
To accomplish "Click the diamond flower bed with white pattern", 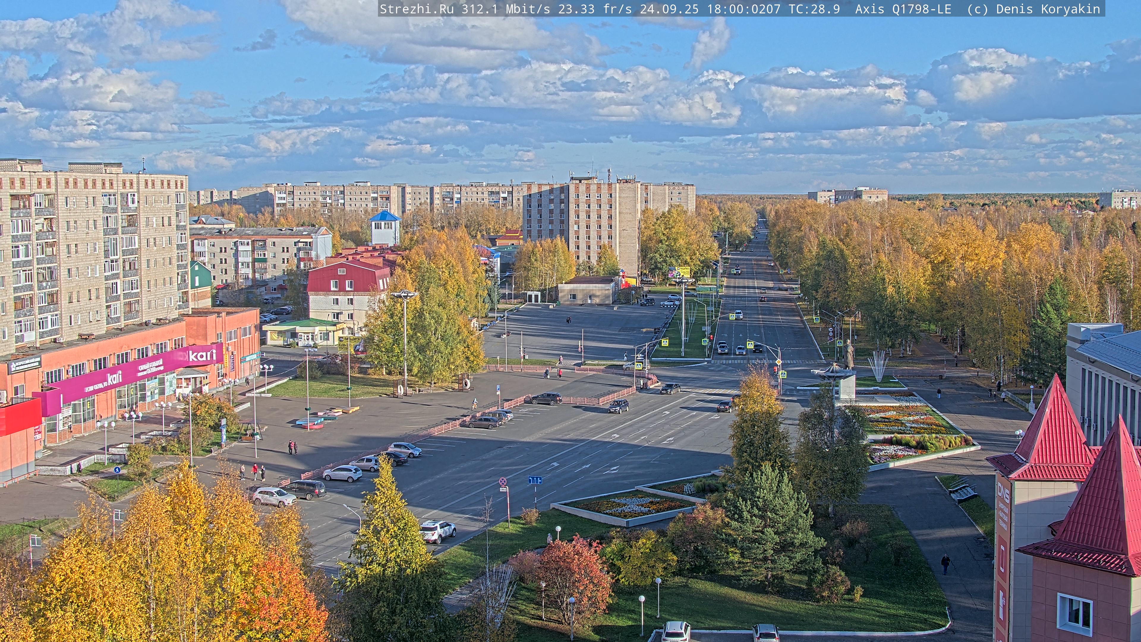I will (631, 506).
